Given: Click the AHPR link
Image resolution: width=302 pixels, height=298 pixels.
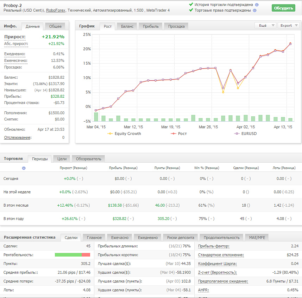Looking at the screenshot, I should click(x=203, y=290).
